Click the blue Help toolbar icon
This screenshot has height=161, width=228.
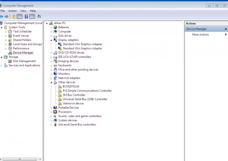26,17
